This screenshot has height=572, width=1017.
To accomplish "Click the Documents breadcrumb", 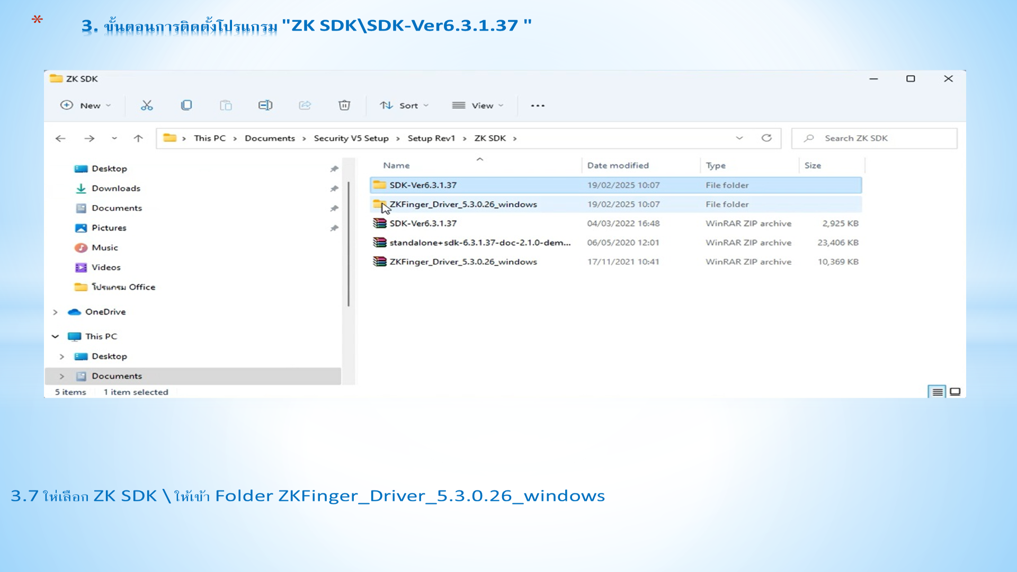I will [x=270, y=138].
